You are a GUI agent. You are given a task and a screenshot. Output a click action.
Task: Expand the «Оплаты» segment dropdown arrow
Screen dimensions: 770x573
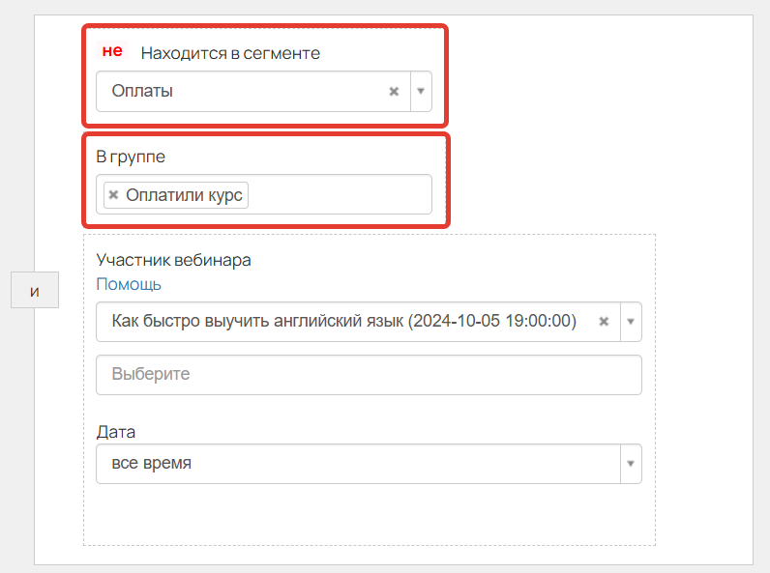tap(421, 91)
